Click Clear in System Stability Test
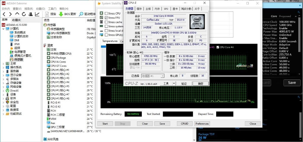The height and width of the screenshot is (142, 303). (145, 124)
